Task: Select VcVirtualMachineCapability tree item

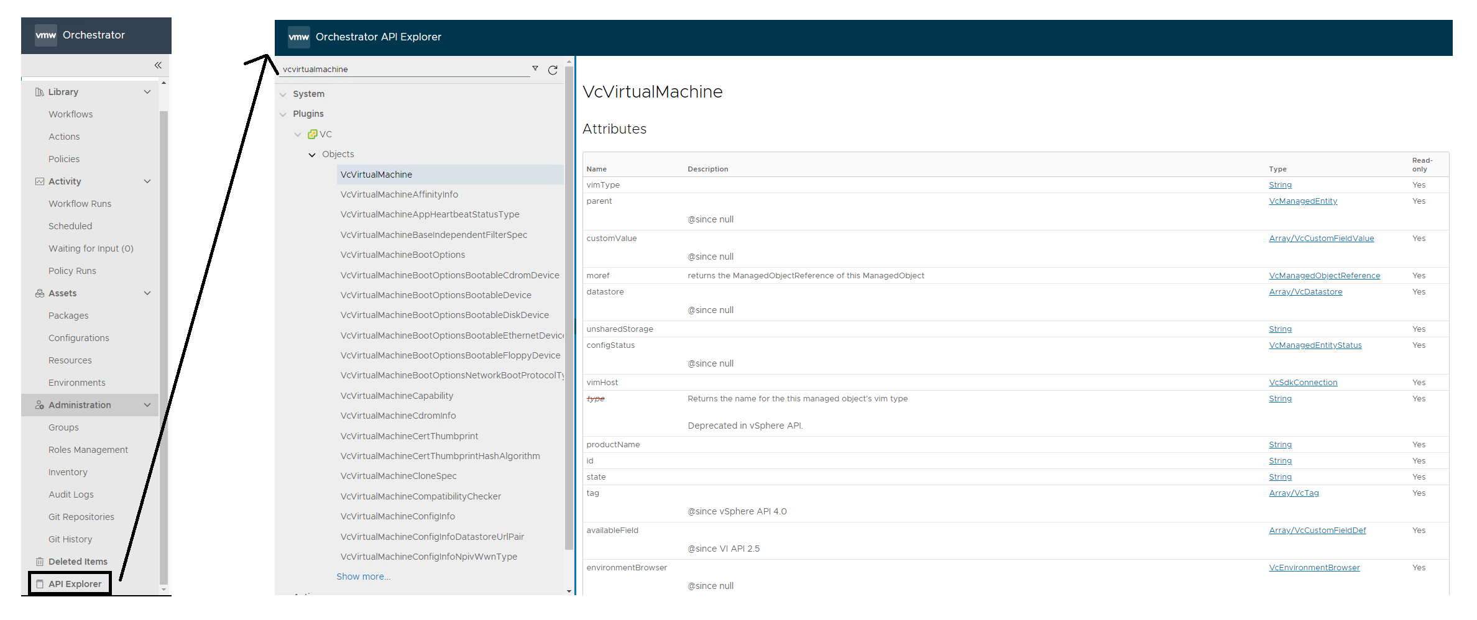Action: [397, 396]
